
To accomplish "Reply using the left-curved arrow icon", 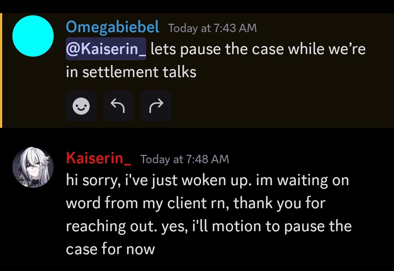I will pos(118,106).
